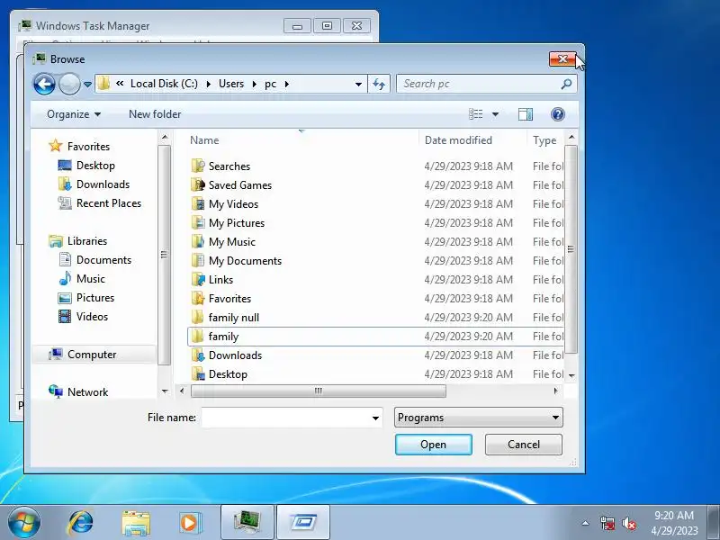Open the Windows Start button
The image size is (720, 540).
pyautogui.click(x=23, y=523)
